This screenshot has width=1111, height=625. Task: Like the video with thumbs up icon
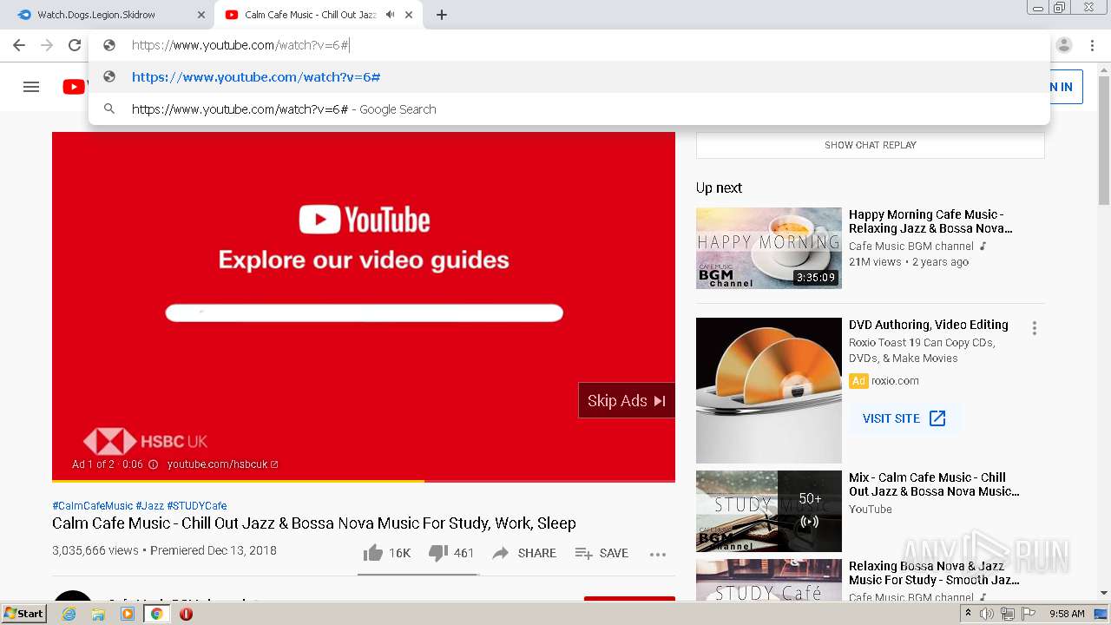[373, 553]
